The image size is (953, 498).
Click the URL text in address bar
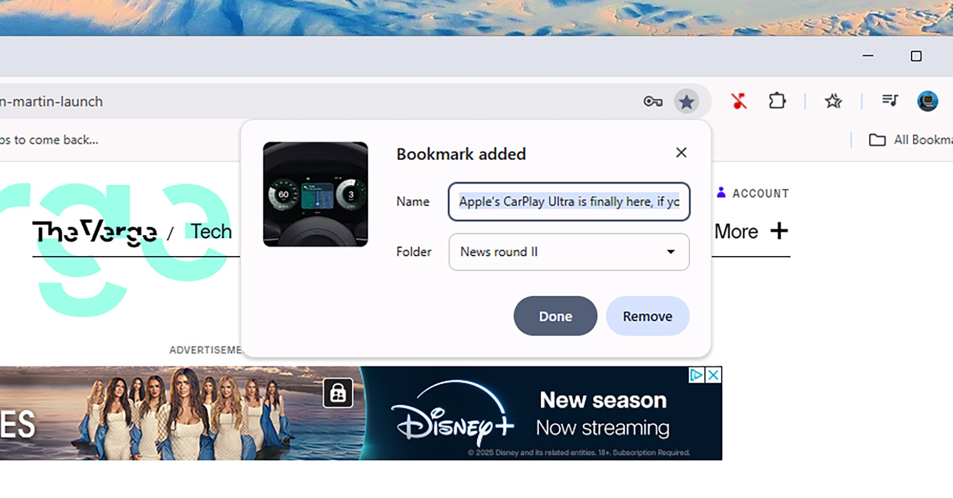coord(51,101)
